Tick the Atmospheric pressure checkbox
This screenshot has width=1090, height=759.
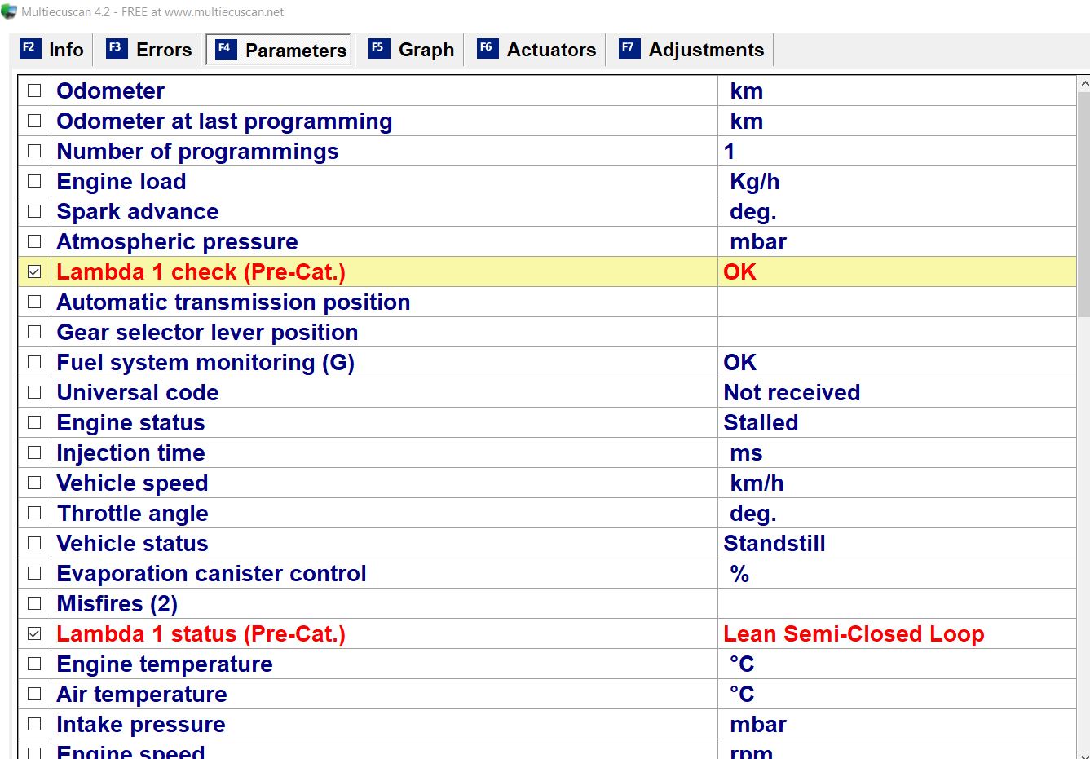[x=34, y=241]
